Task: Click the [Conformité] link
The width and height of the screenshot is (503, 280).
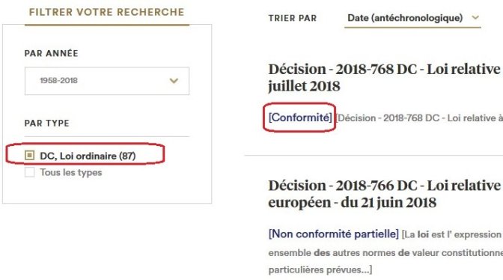Action: (x=300, y=118)
